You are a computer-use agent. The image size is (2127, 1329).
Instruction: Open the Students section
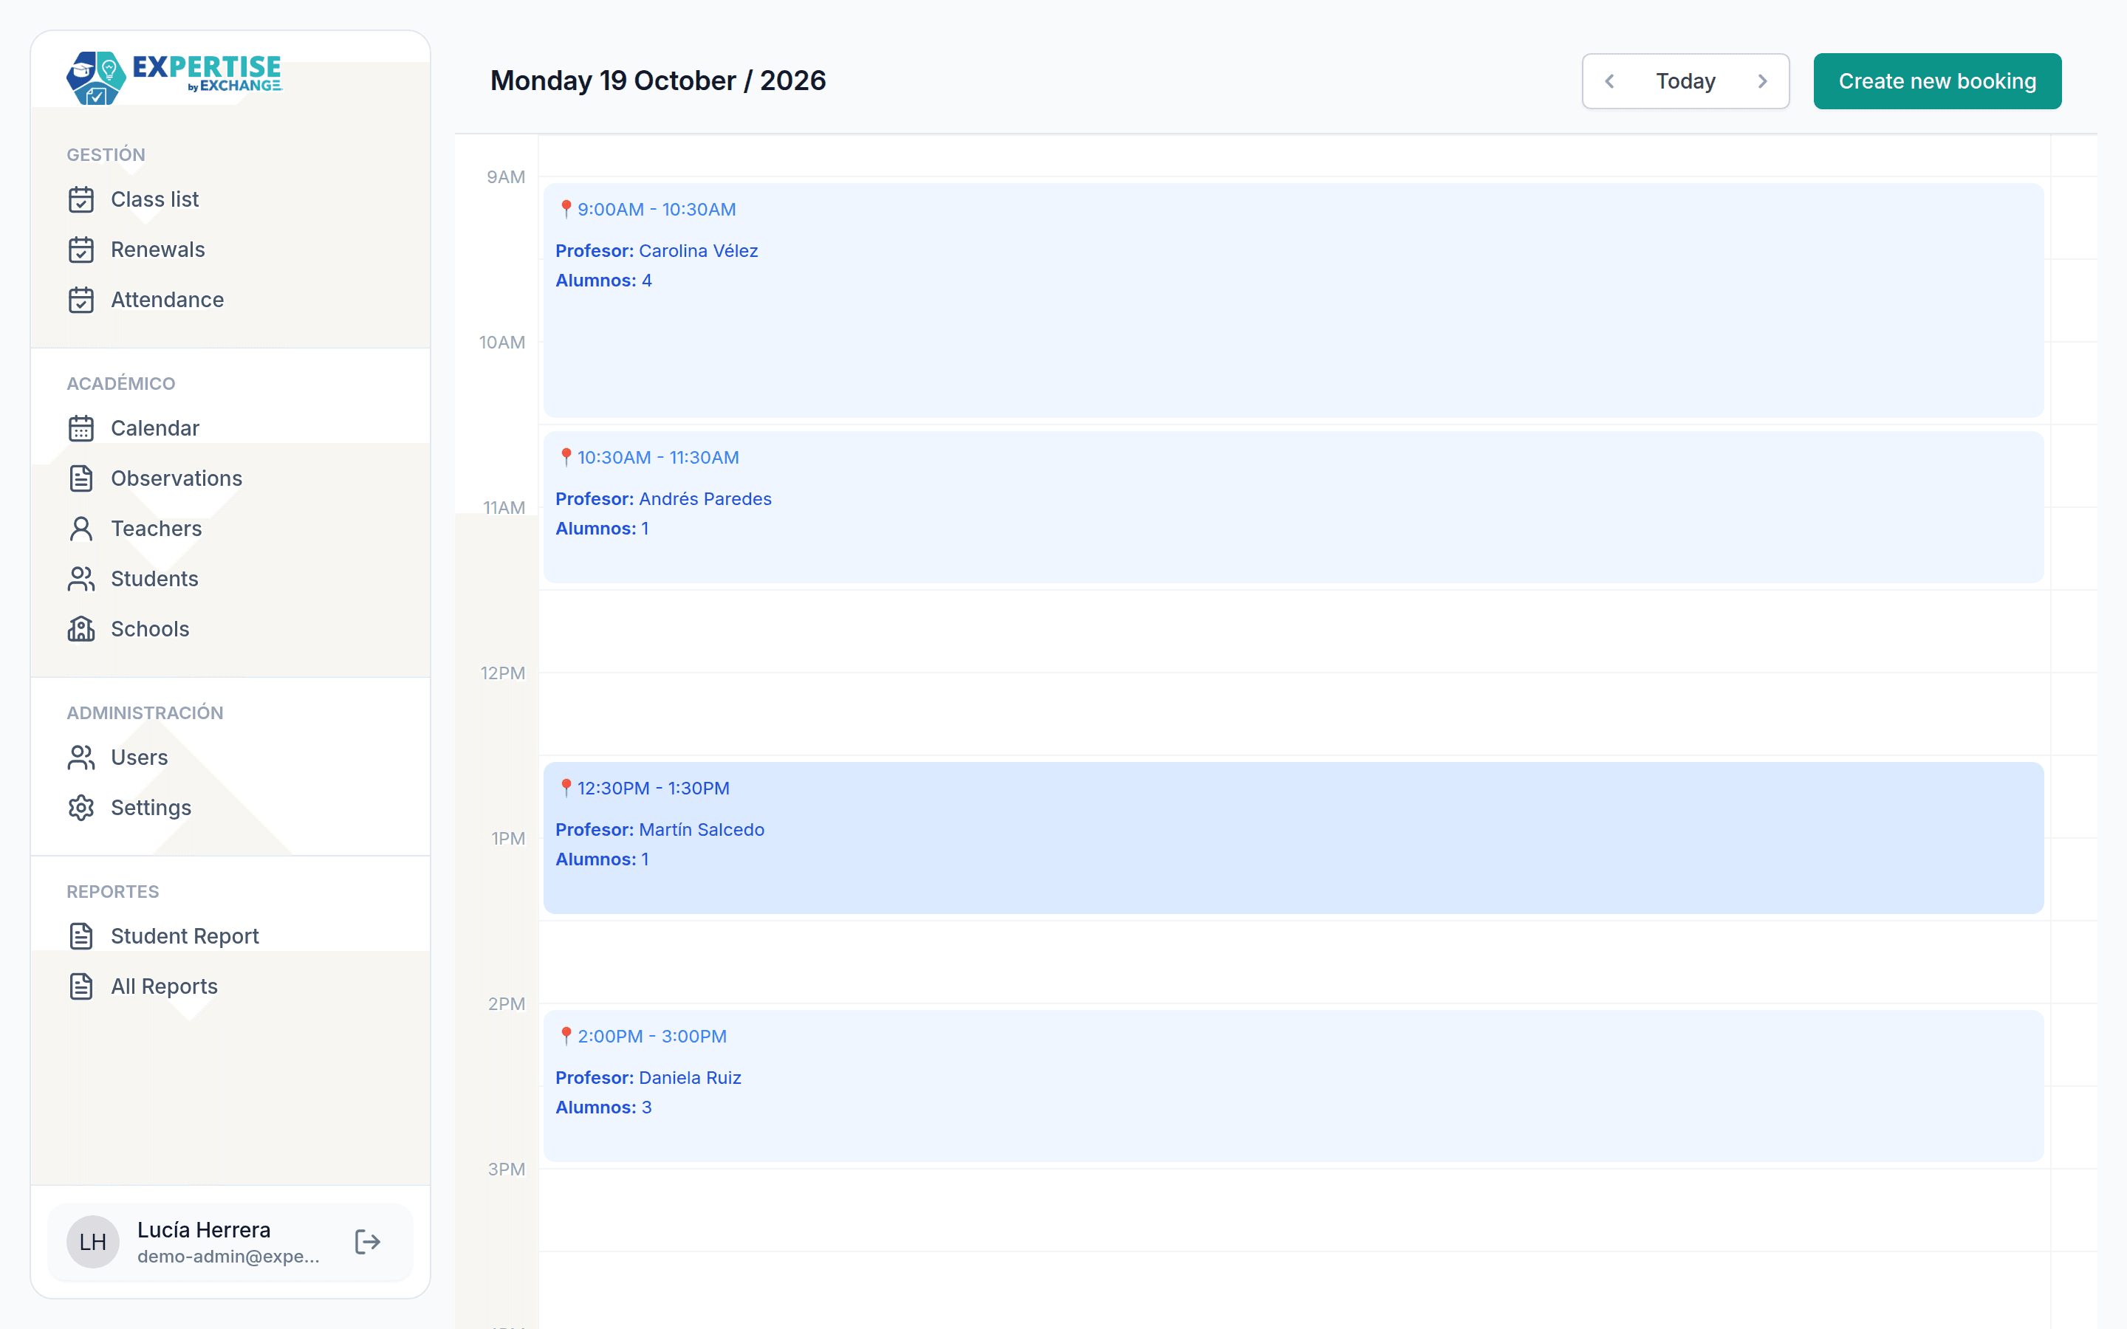point(154,578)
